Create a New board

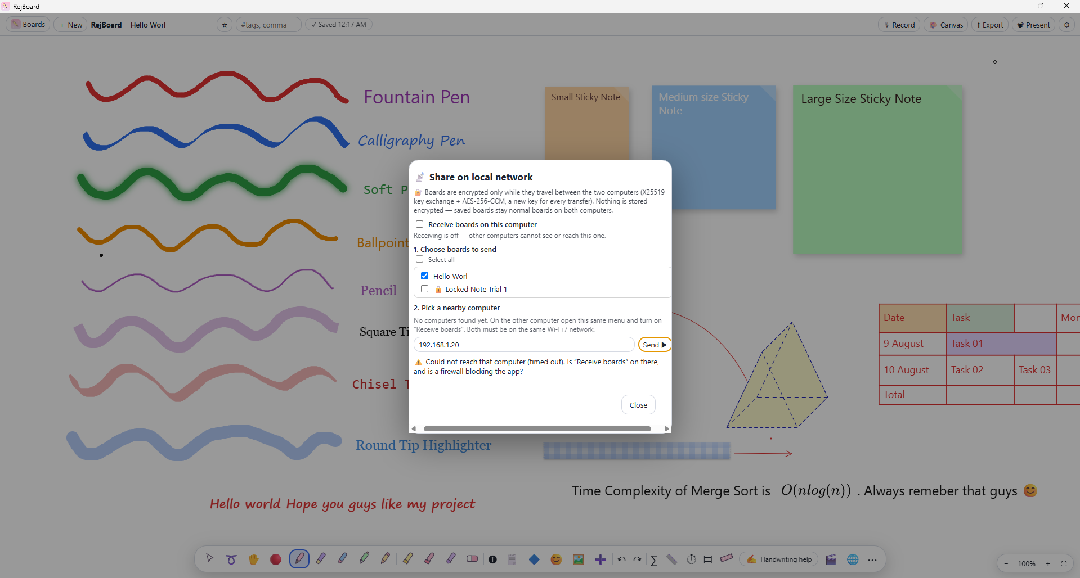point(70,25)
